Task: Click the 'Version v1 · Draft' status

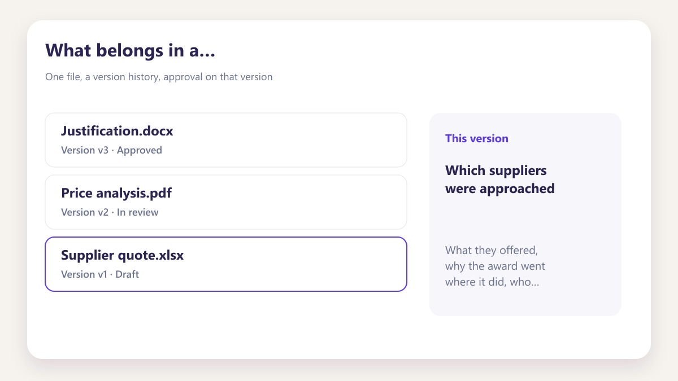Action: click(x=100, y=274)
